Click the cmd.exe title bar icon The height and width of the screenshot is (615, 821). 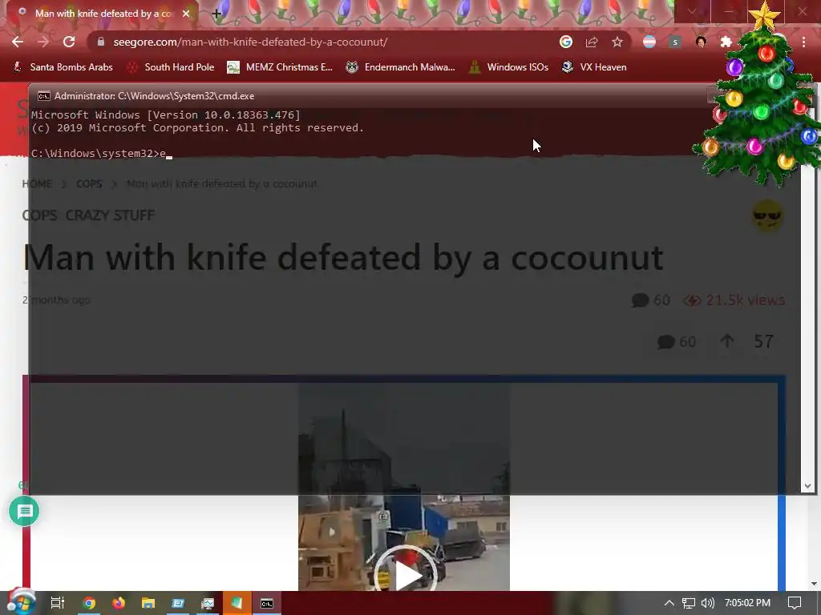click(44, 96)
